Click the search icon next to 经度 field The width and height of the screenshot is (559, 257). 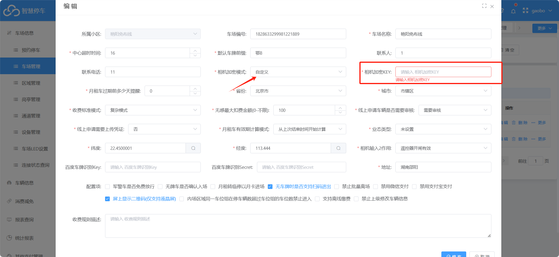tap(338, 148)
